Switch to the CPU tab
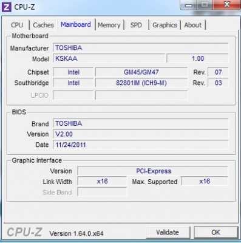241x243 pixels. click(x=17, y=25)
